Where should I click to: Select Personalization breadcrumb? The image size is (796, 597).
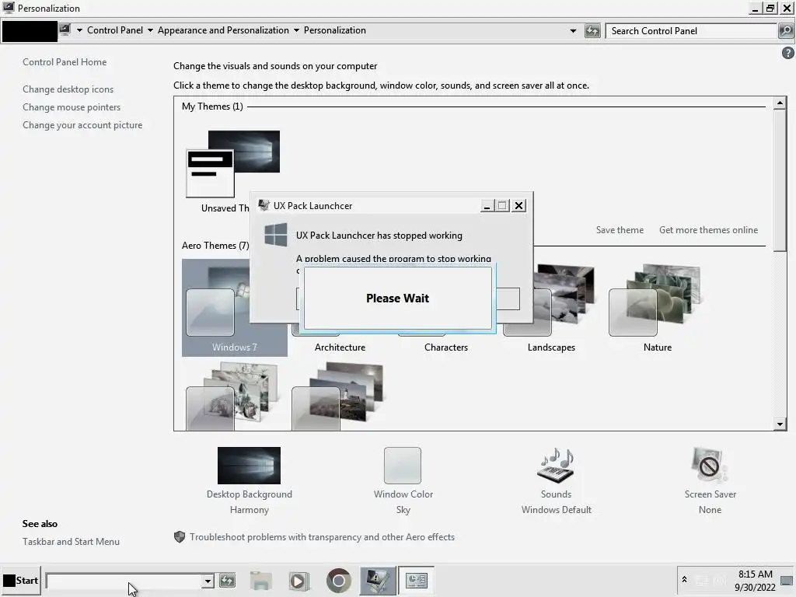[x=334, y=30]
